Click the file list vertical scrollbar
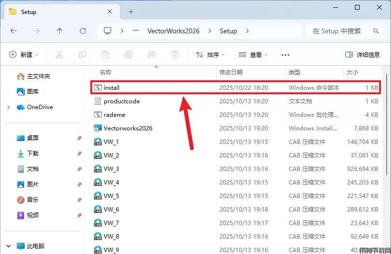The width and height of the screenshot is (391, 254). click(x=386, y=125)
